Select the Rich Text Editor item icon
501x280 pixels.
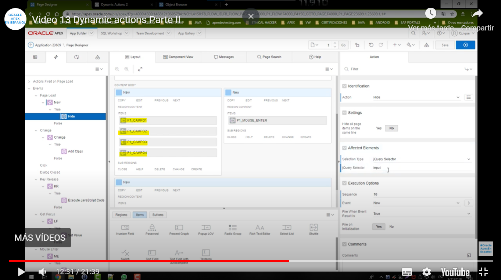click(x=260, y=228)
